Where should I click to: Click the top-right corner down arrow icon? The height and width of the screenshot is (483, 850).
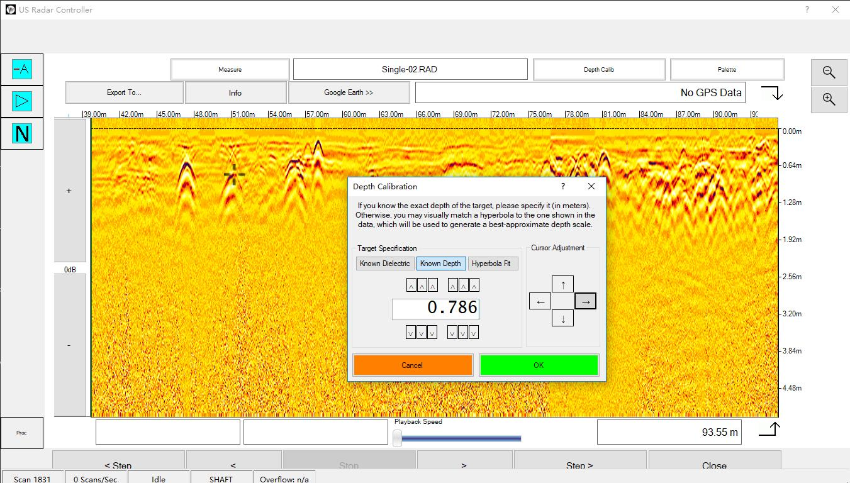click(772, 93)
